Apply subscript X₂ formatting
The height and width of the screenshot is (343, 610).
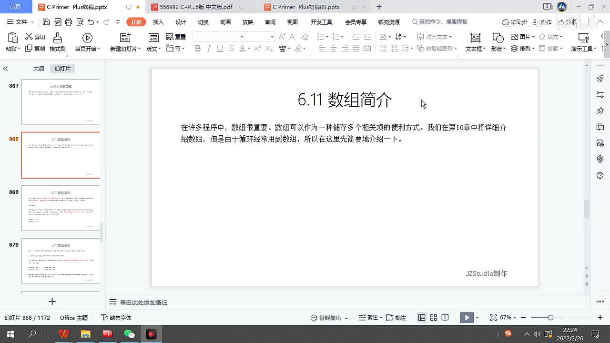[x=269, y=48]
